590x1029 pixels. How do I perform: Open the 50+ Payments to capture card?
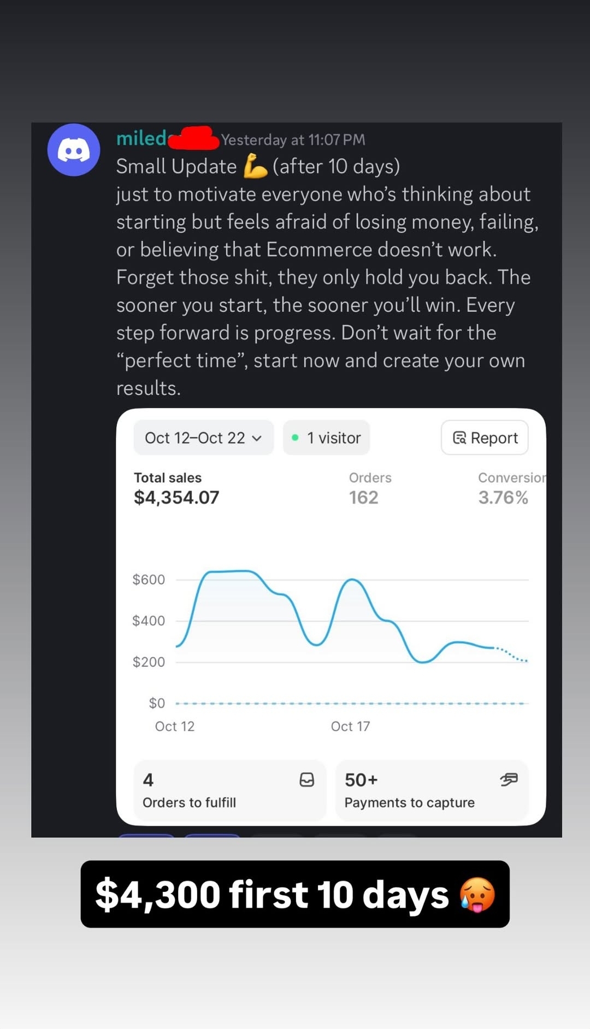click(x=432, y=790)
